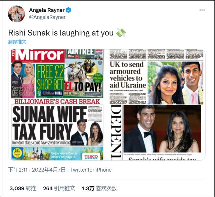Click the tweet text about Rishi Sunak

(x=61, y=33)
